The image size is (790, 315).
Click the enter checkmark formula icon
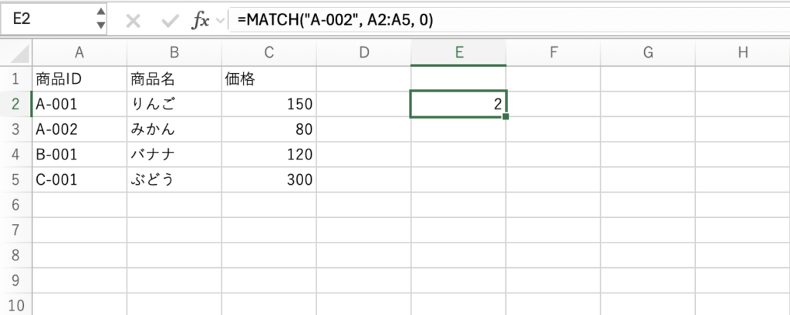(x=170, y=20)
